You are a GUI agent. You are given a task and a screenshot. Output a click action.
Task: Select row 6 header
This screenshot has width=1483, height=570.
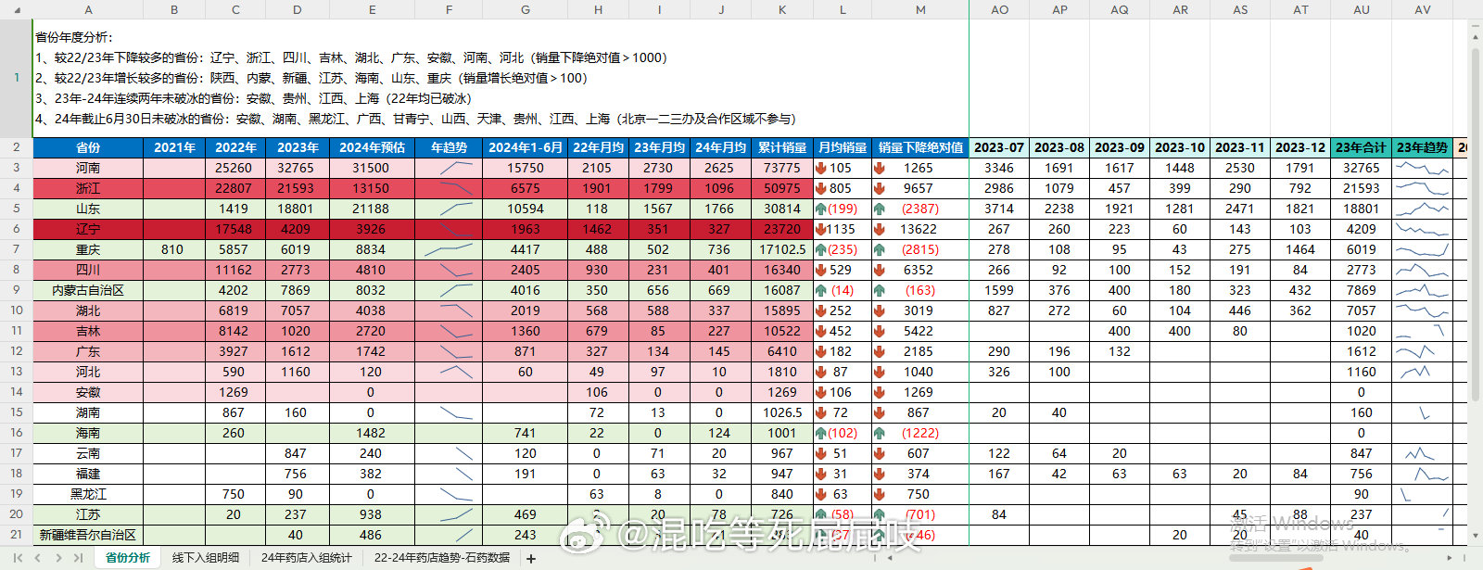coord(16,229)
